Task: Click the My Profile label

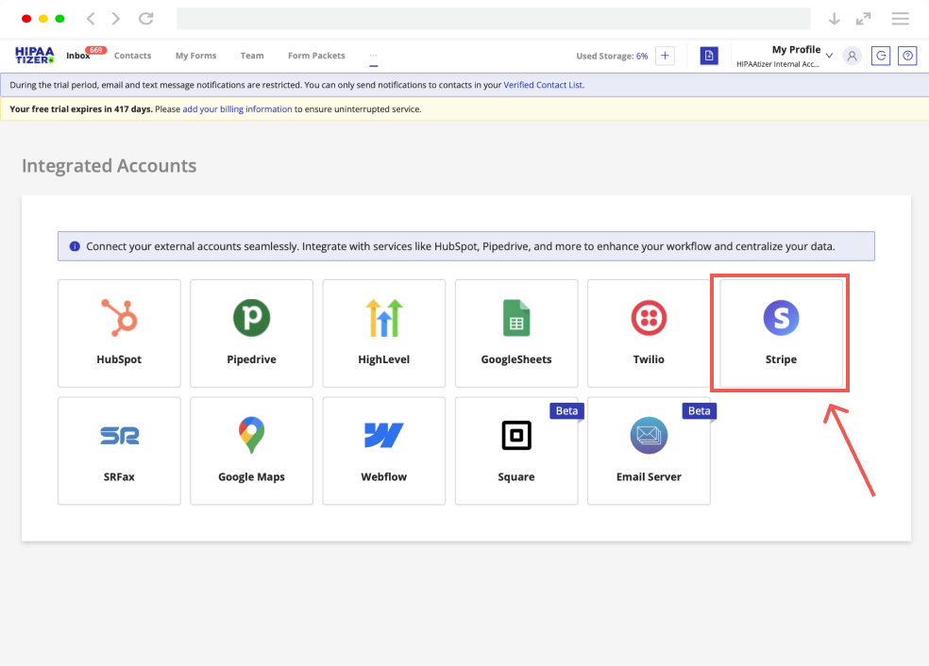Action: (x=796, y=50)
